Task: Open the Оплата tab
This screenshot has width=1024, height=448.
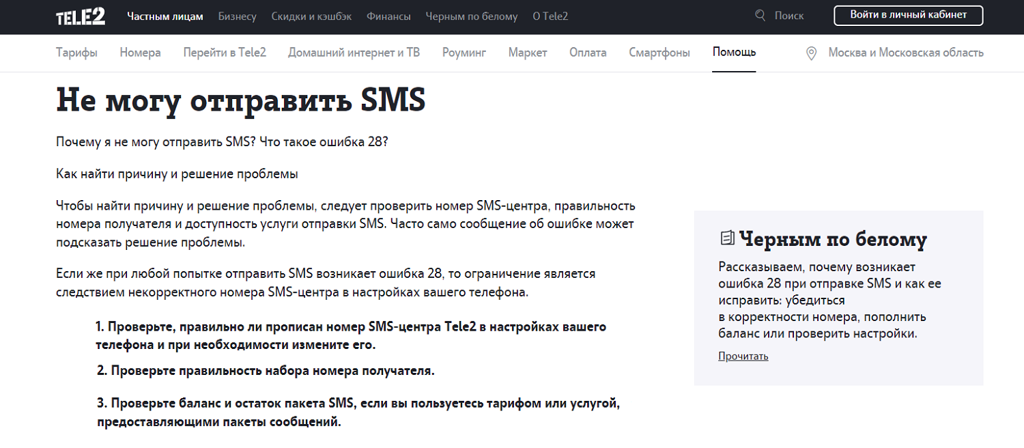Action: click(x=588, y=53)
